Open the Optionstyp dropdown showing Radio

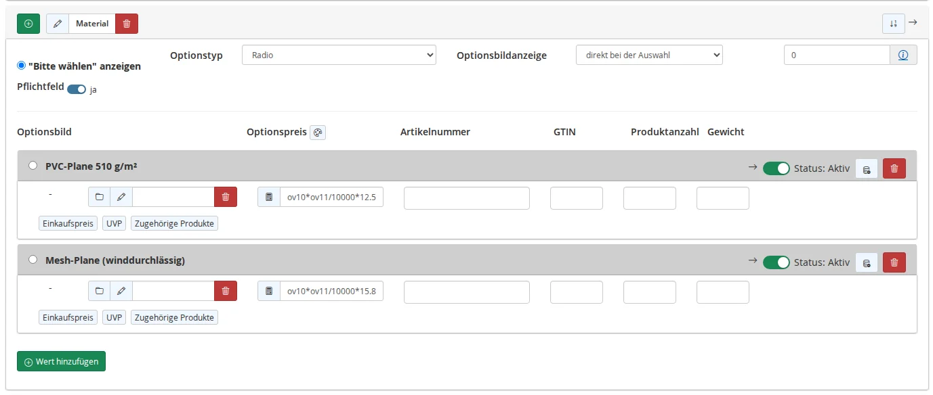coord(339,55)
